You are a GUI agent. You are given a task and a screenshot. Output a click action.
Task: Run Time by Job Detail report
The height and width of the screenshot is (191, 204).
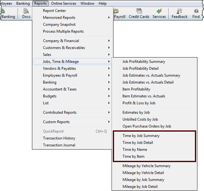tap(154, 143)
